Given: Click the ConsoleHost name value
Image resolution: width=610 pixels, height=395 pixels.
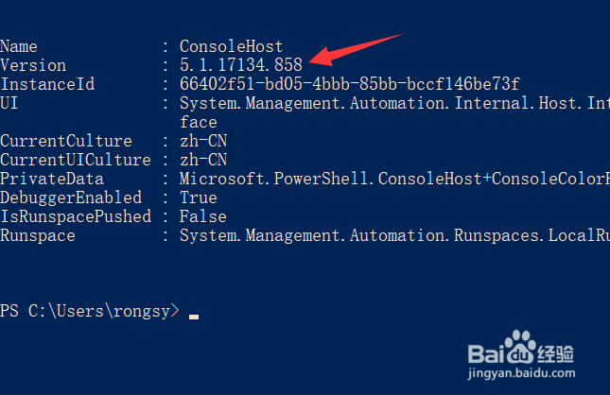Looking at the screenshot, I should [x=231, y=46].
